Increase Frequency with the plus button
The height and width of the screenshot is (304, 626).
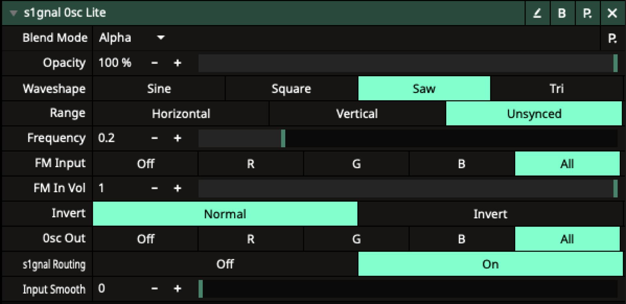[x=177, y=138]
